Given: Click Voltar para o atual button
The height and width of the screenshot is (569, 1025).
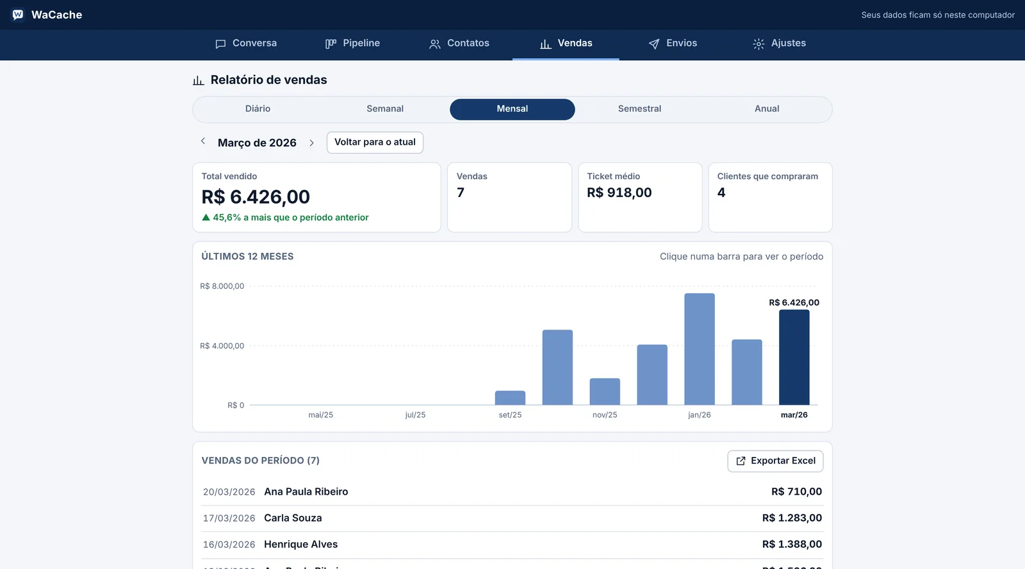Looking at the screenshot, I should [x=375, y=142].
